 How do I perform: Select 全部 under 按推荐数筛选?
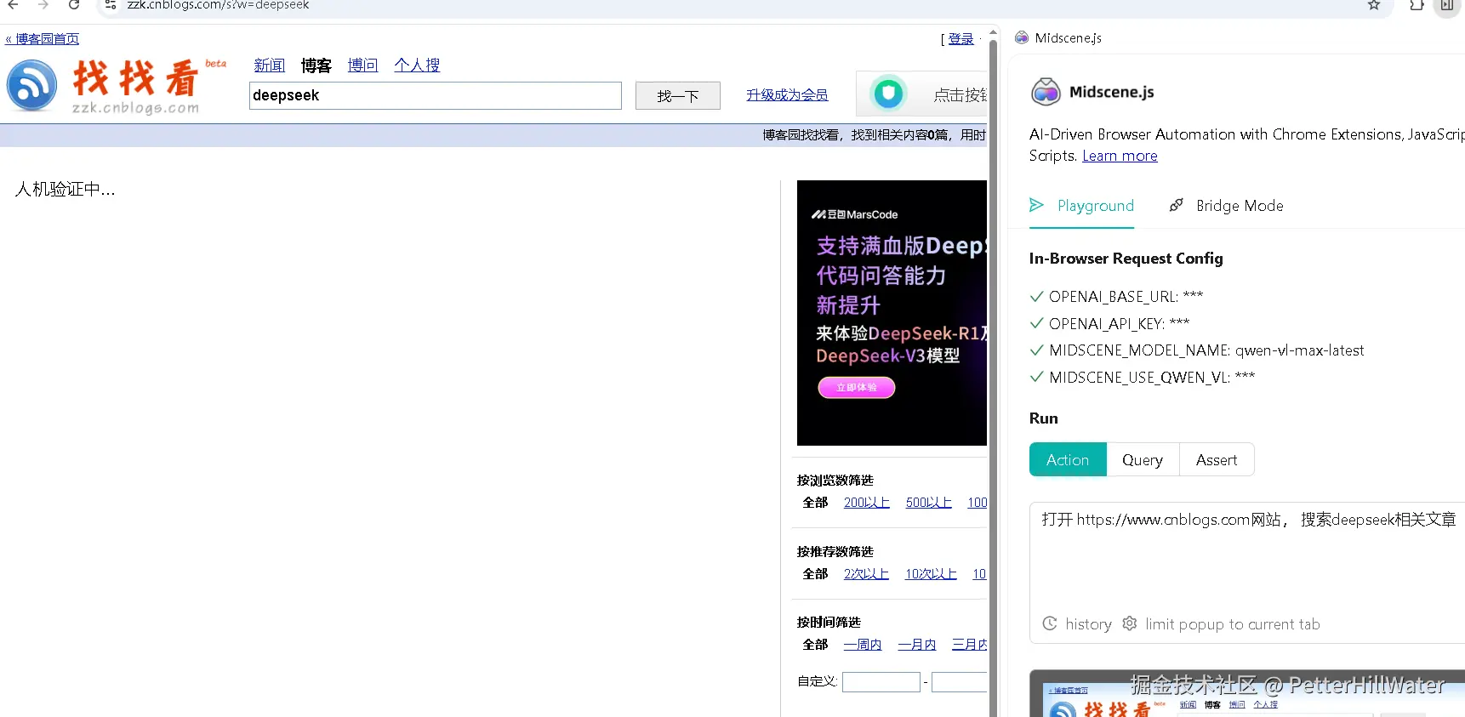pos(815,574)
